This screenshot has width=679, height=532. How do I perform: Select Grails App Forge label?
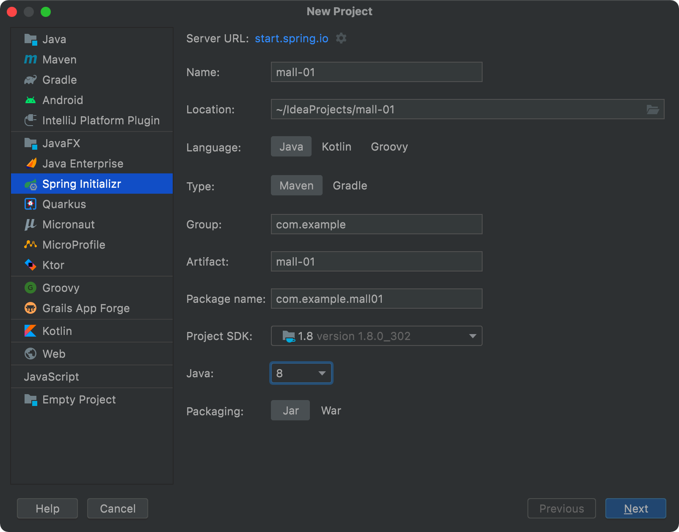[x=86, y=308]
